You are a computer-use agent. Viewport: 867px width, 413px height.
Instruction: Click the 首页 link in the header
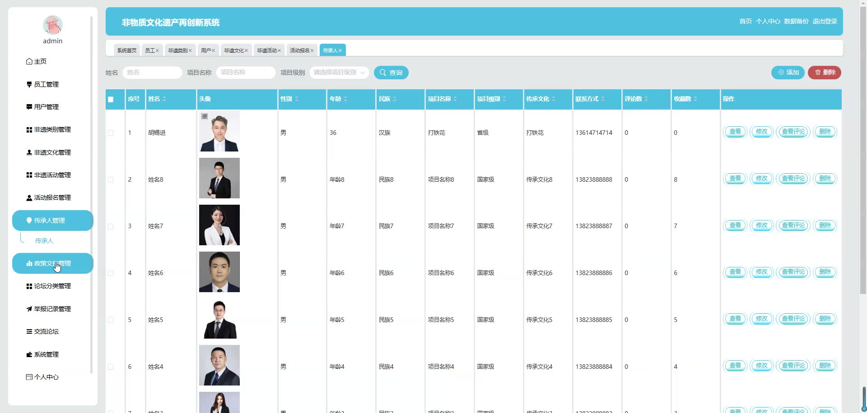[x=746, y=21]
